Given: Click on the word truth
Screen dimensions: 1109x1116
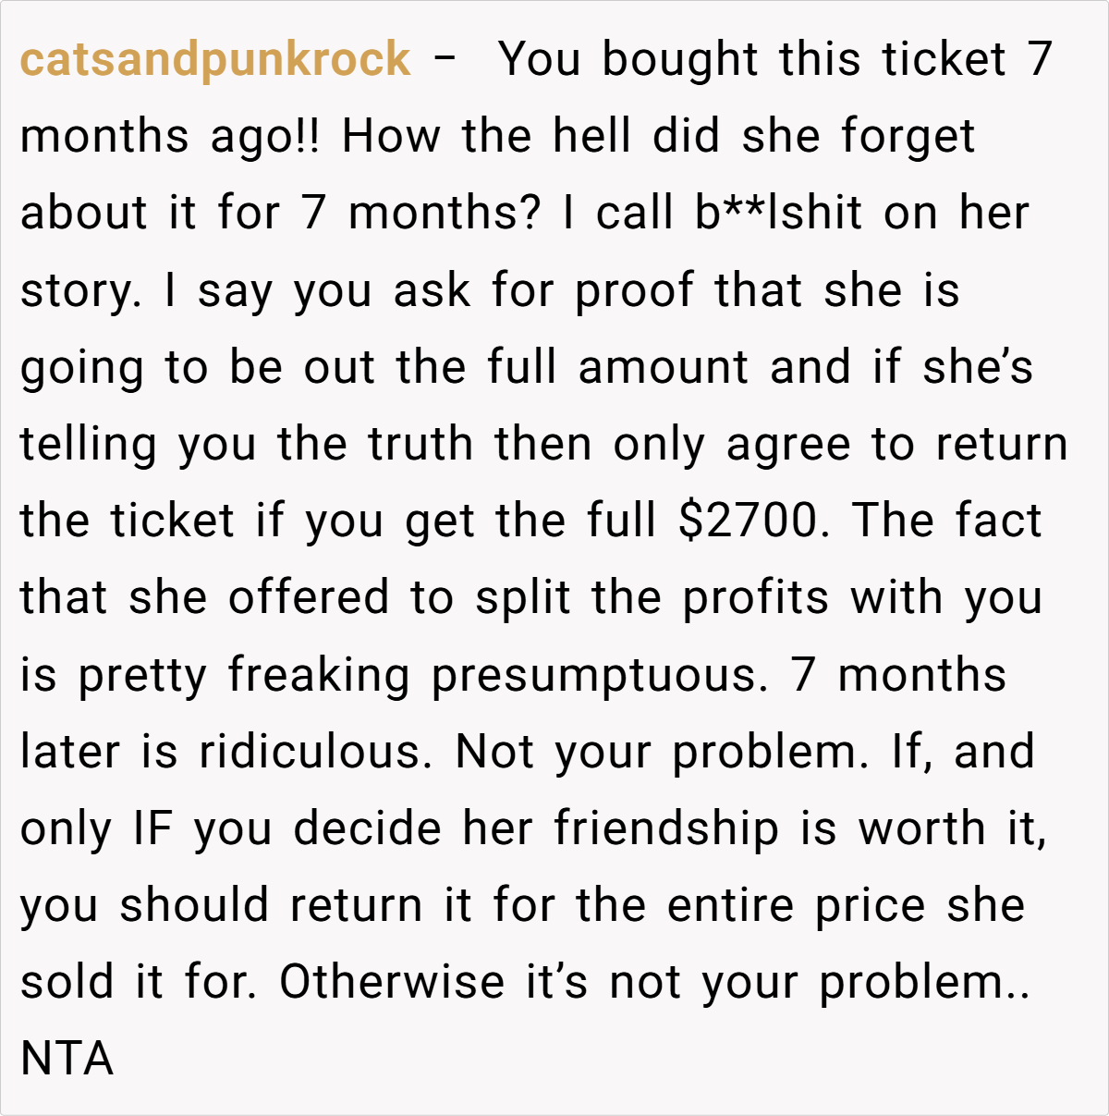Looking at the screenshot, I should [x=421, y=444].
